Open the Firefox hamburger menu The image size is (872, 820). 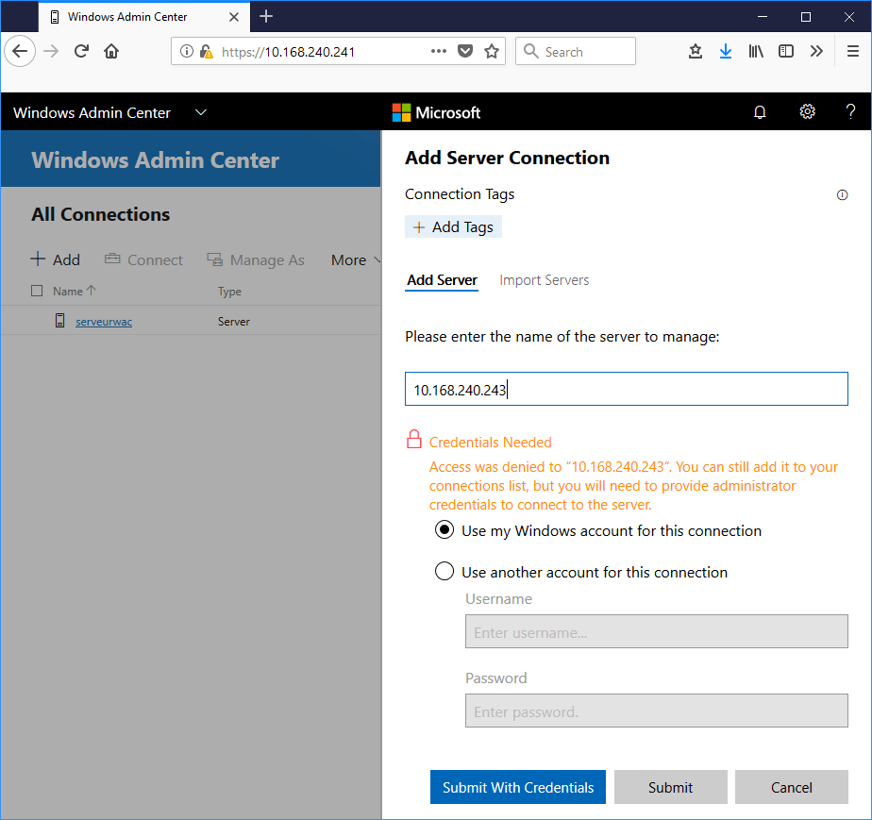coord(852,51)
